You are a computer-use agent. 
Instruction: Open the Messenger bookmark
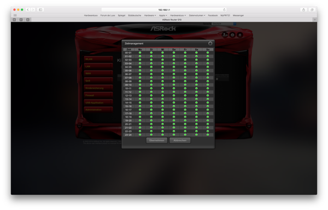point(238,15)
